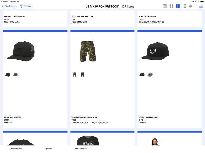Go back to Dashboard
Image resolution: width=205 pixels, height=153 pixels.
tap(10, 6)
